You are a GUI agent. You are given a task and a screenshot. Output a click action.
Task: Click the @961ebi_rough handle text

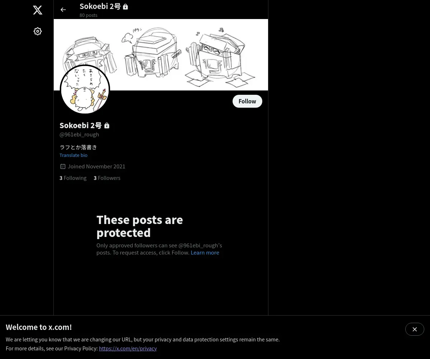(79, 134)
